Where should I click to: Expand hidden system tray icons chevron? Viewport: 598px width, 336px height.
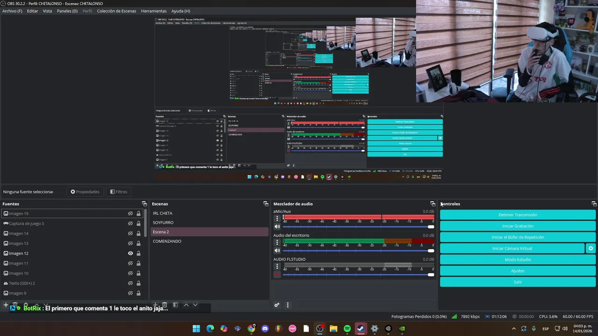point(514,329)
